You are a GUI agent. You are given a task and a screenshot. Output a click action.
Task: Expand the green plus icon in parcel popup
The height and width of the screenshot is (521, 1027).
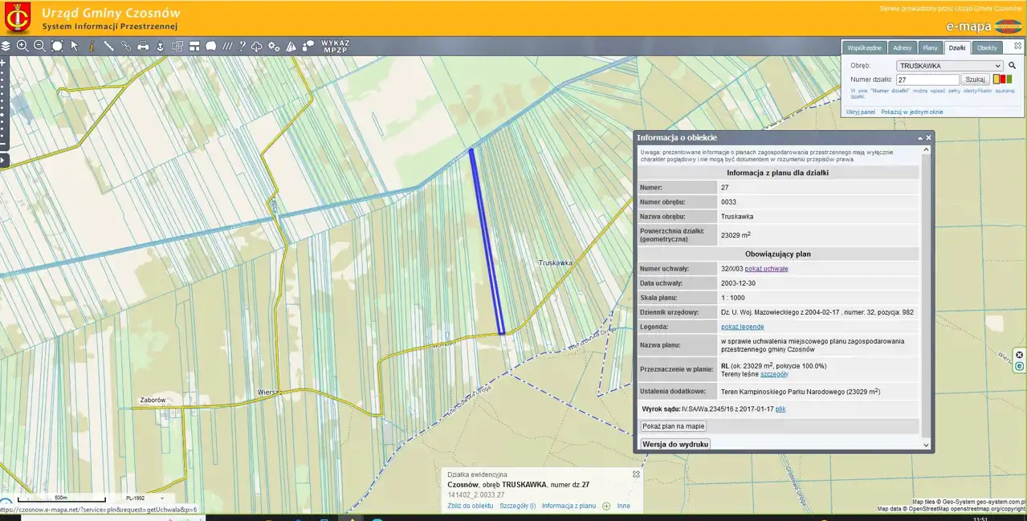pos(606,506)
